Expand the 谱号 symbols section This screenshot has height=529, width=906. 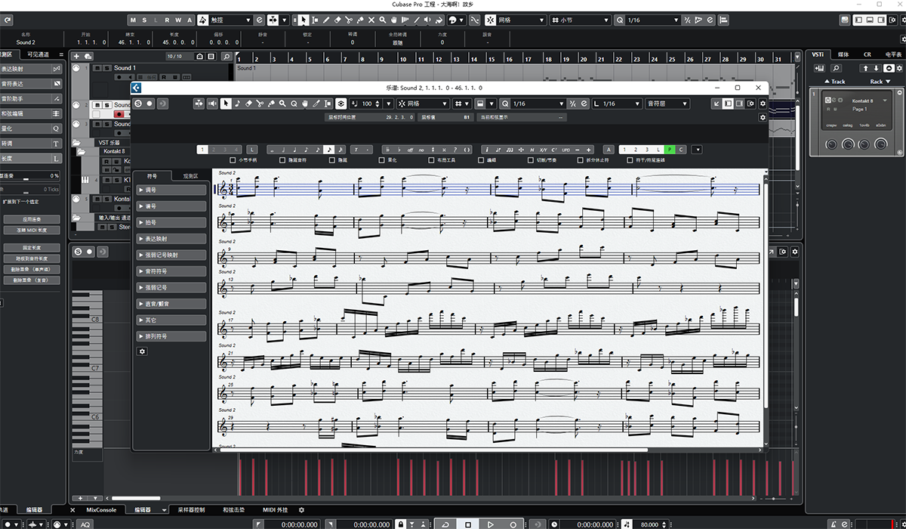tap(171, 206)
